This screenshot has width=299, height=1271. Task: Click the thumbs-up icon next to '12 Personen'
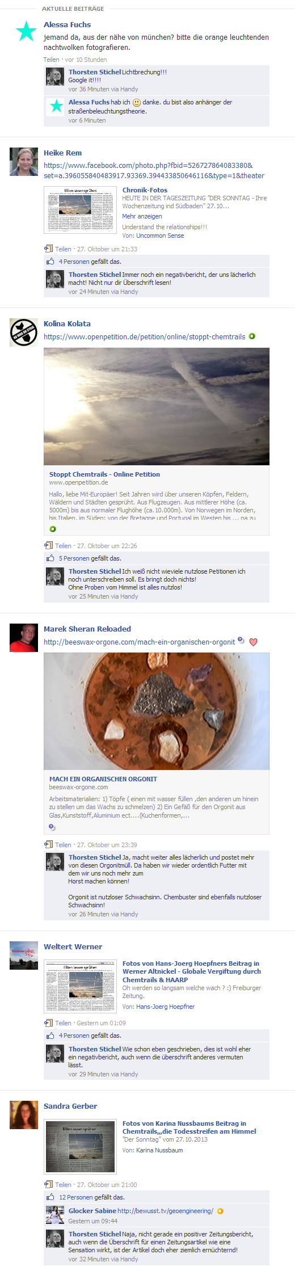click(50, 1197)
